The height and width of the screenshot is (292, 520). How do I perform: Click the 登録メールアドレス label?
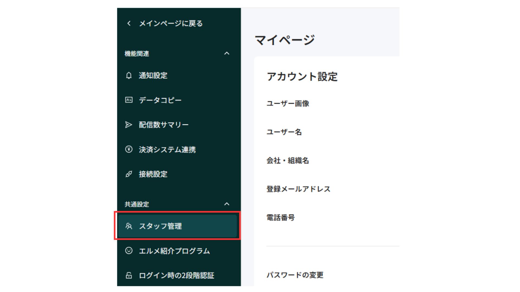[298, 189]
